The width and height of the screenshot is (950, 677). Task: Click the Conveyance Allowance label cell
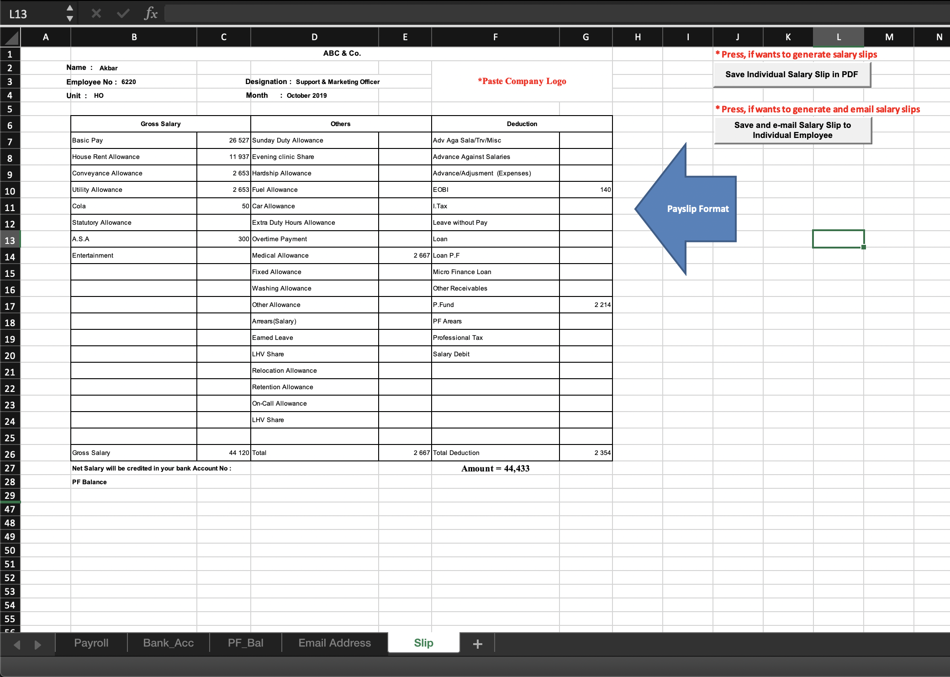[134, 173]
